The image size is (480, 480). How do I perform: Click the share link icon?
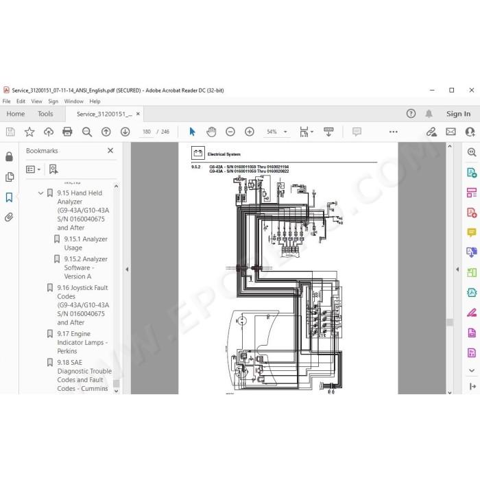(431, 132)
